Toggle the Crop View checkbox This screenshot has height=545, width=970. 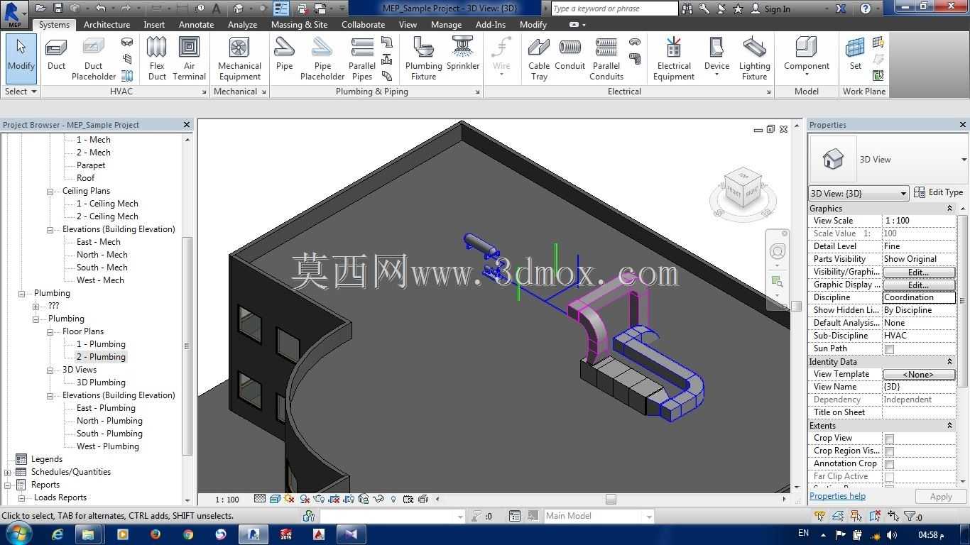pyautogui.click(x=889, y=439)
